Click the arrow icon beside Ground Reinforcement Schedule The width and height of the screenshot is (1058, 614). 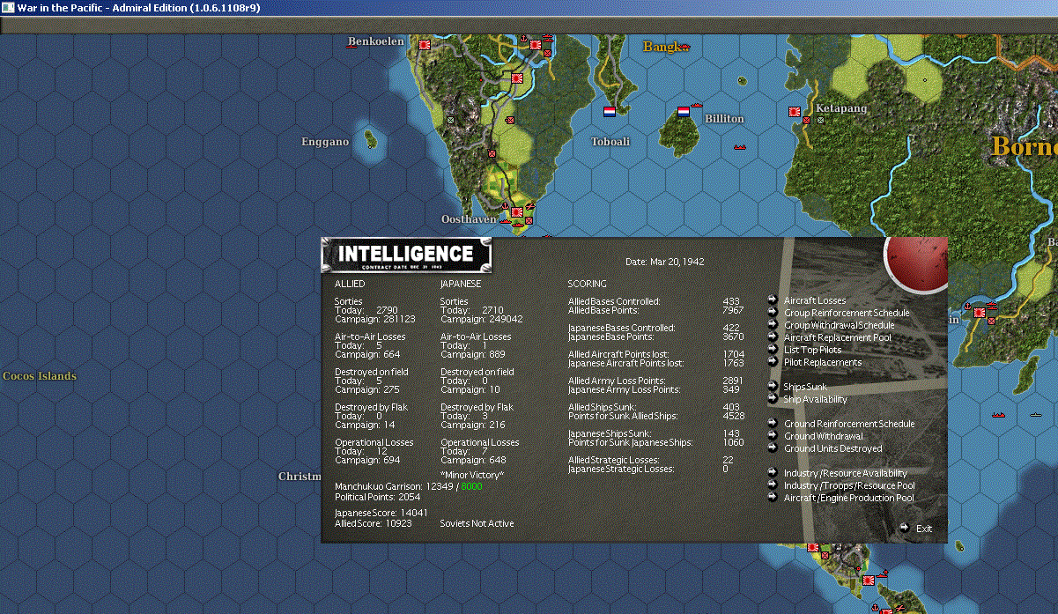[x=773, y=424]
